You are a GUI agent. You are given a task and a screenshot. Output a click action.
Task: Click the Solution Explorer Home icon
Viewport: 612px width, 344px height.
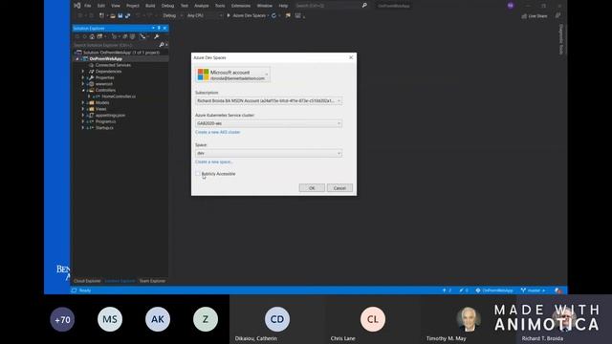point(92,36)
